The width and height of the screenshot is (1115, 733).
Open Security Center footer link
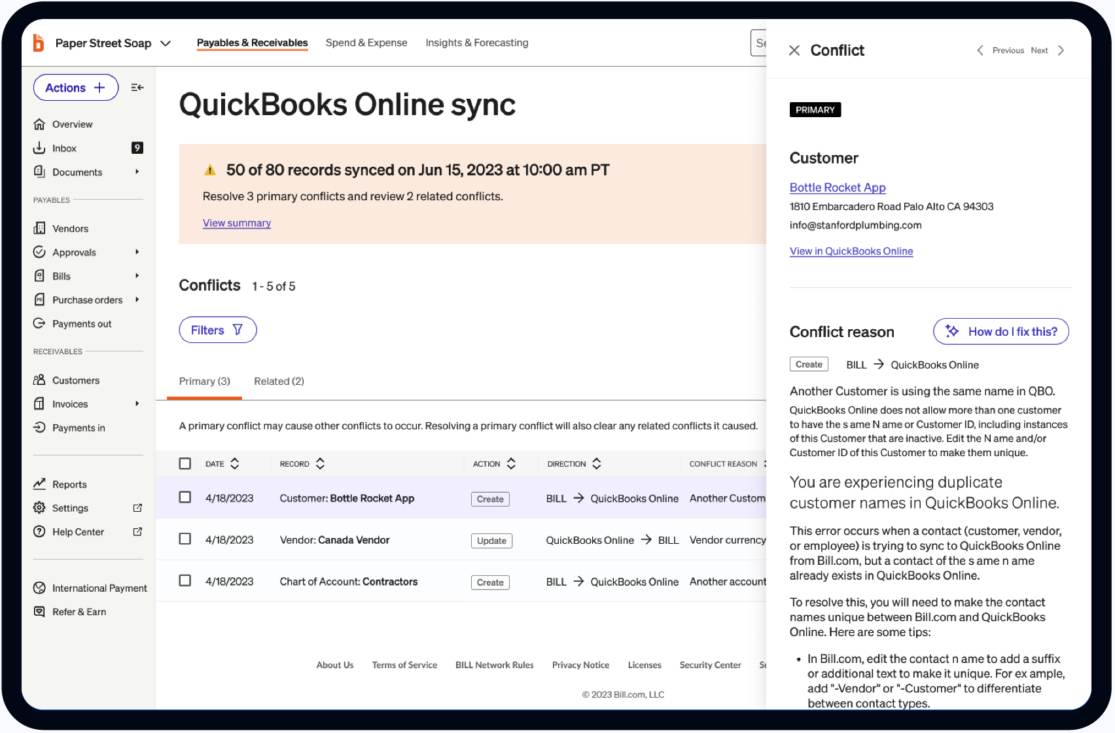711,665
